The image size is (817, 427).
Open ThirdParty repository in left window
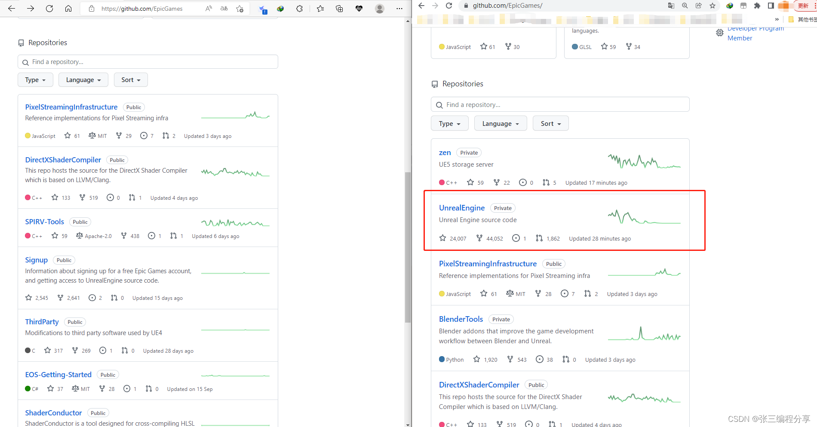tap(42, 322)
